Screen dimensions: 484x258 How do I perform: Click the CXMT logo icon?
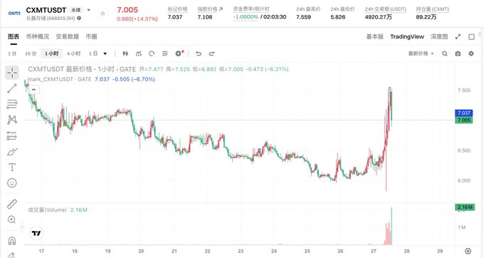[x=14, y=14]
